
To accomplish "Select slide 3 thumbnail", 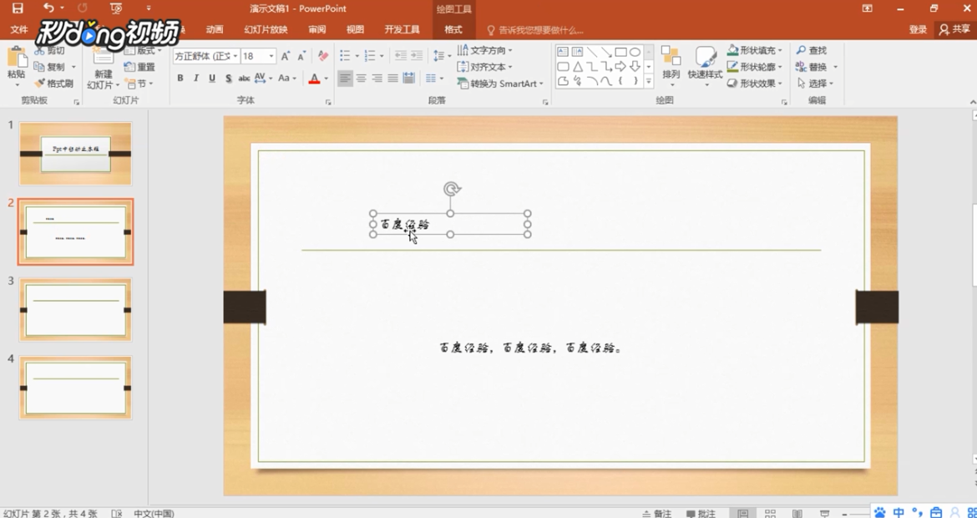I will [75, 309].
